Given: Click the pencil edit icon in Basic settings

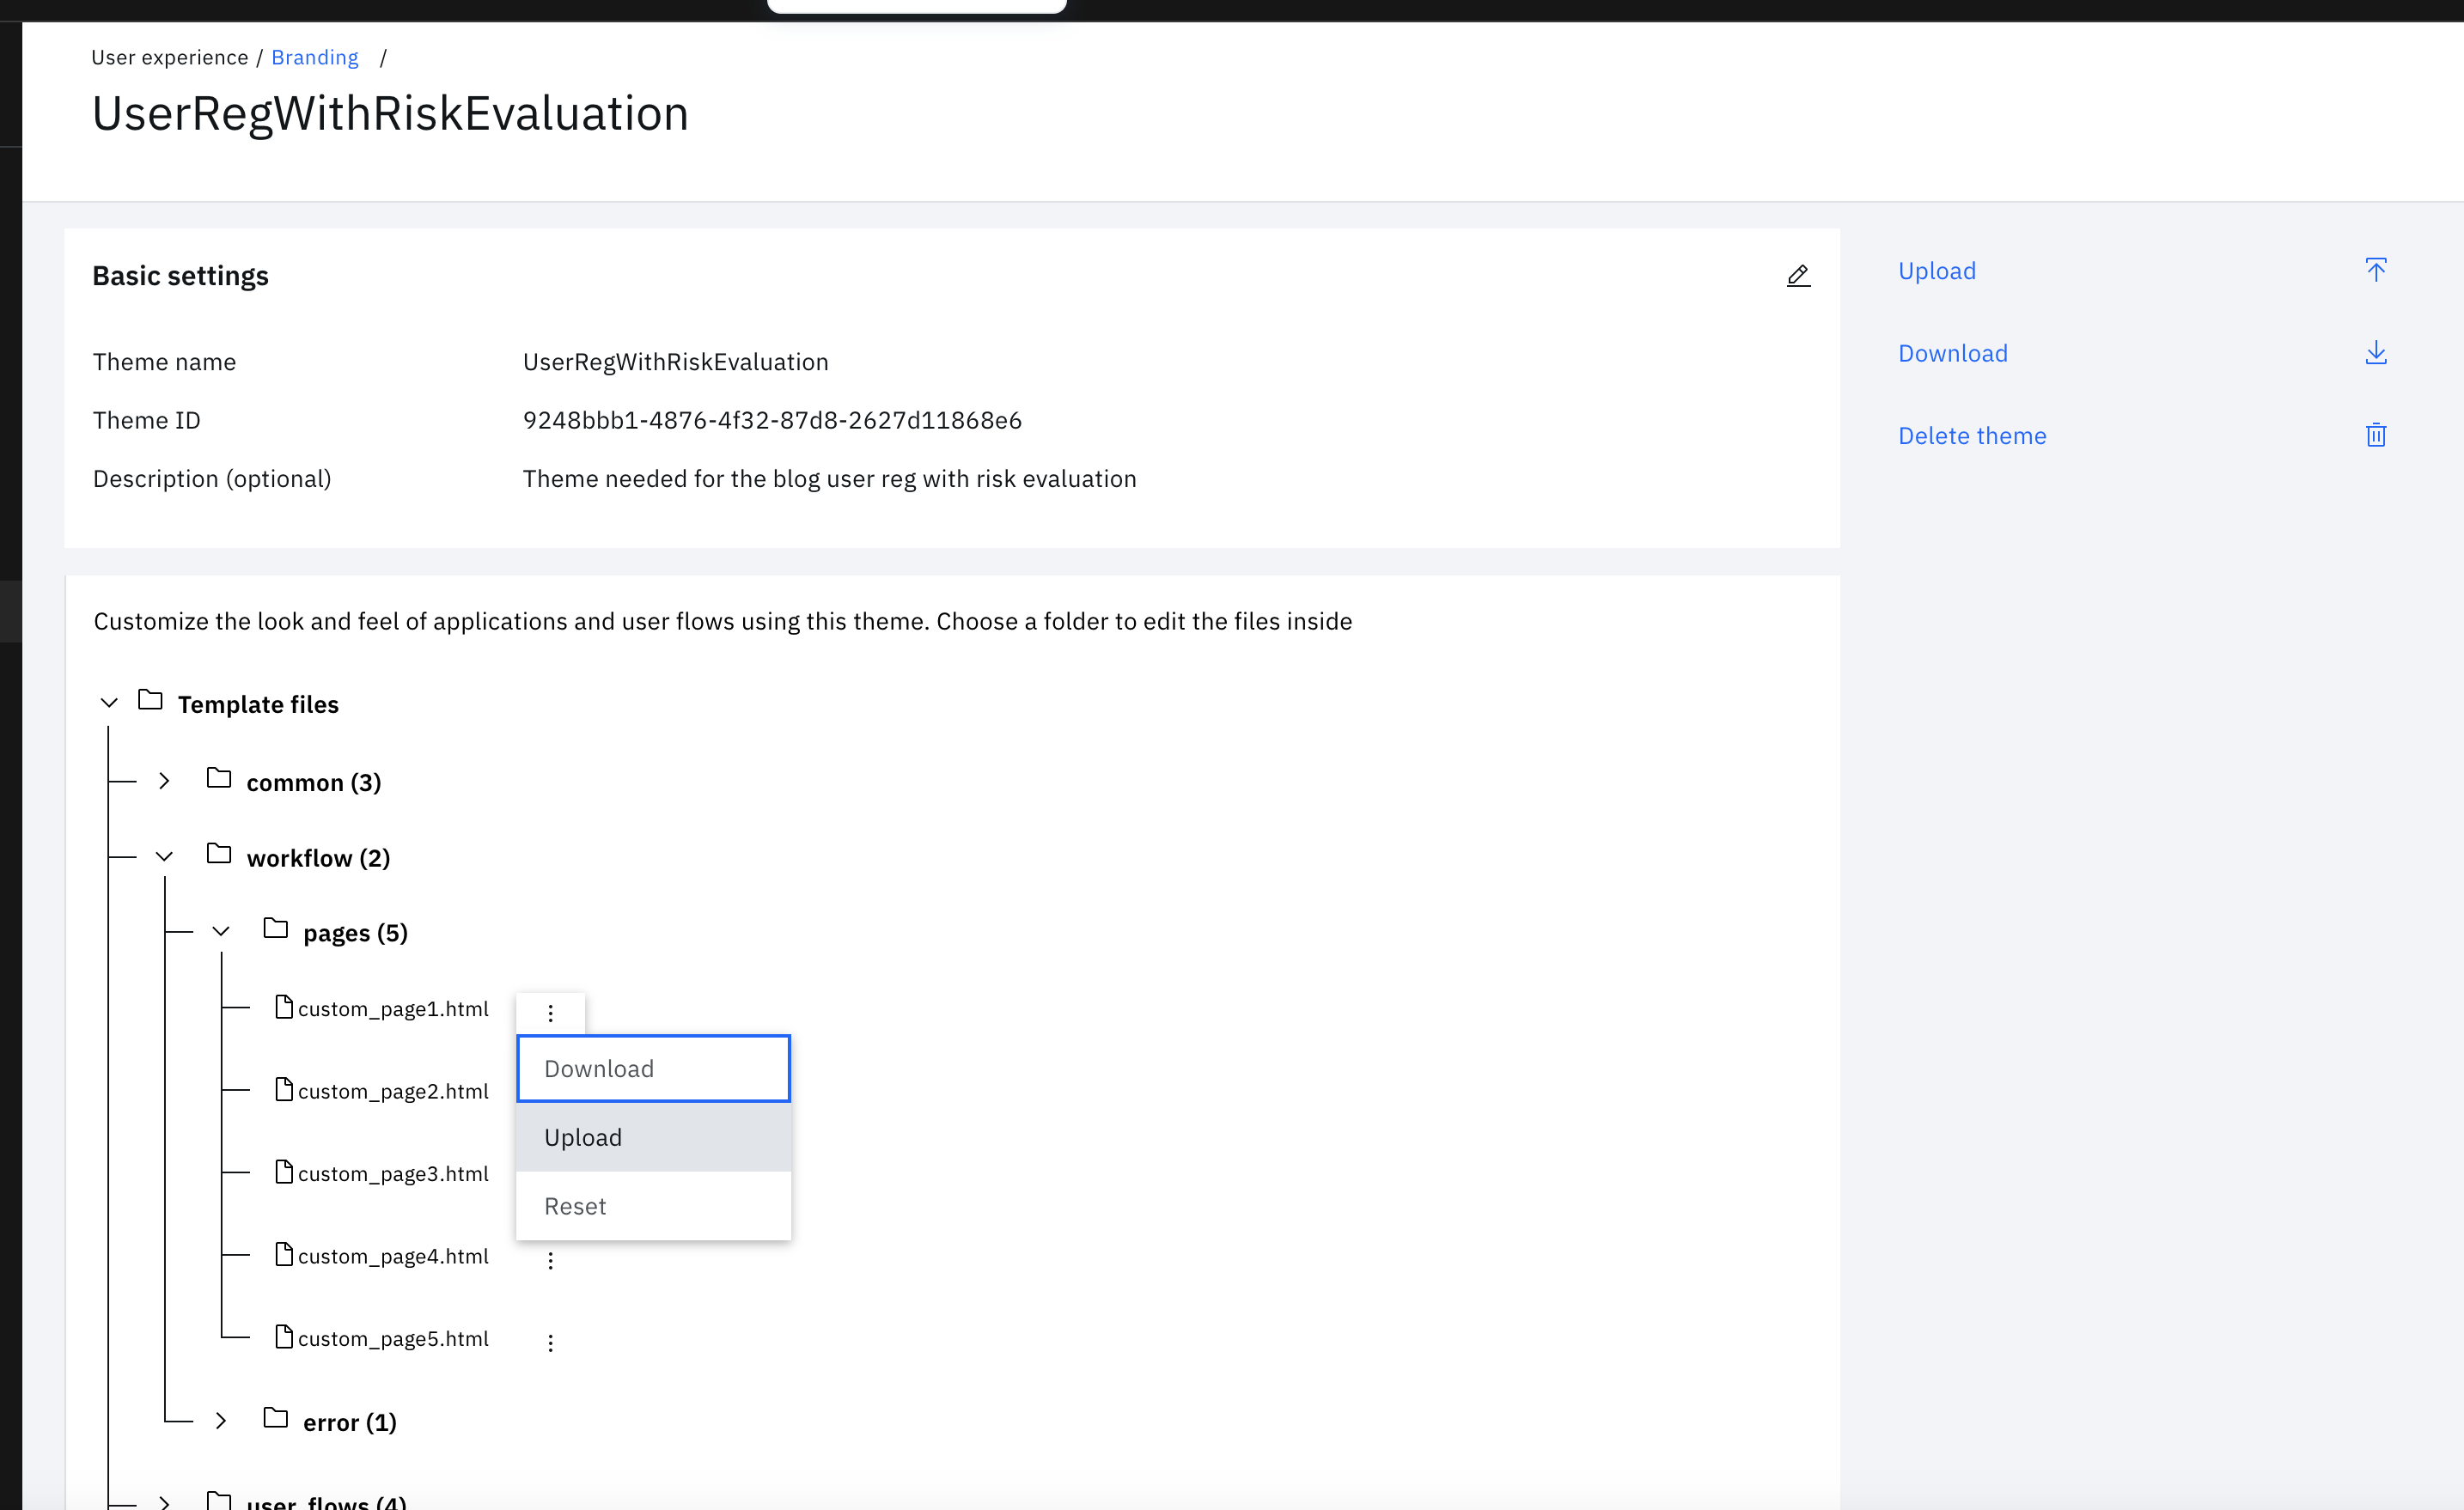Looking at the screenshot, I should 1798,276.
